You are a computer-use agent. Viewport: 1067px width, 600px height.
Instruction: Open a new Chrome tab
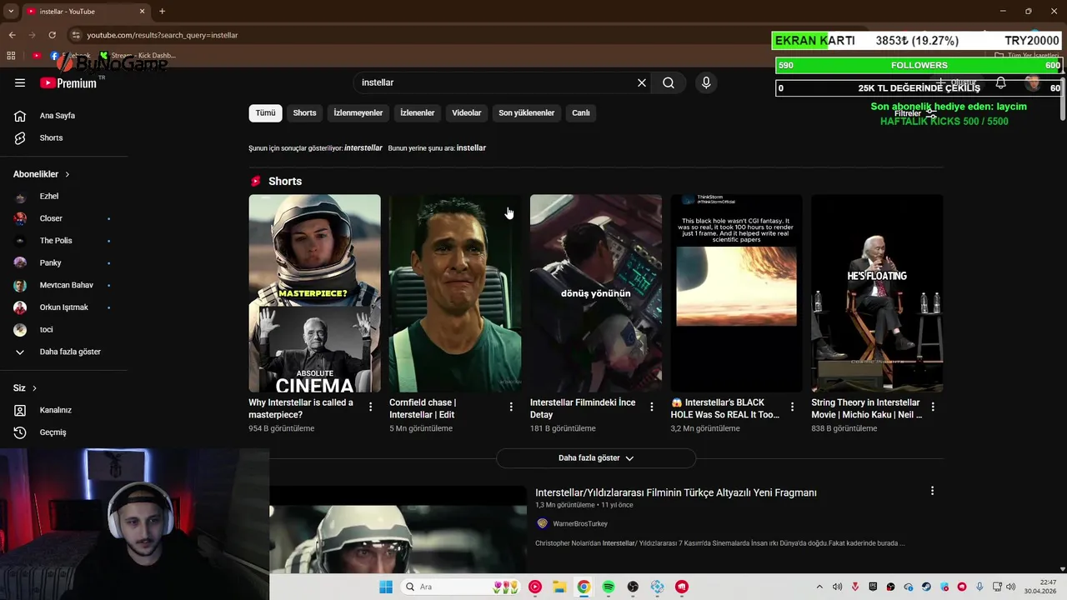click(x=162, y=12)
